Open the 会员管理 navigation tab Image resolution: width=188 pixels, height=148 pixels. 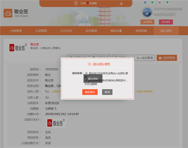click(91, 31)
